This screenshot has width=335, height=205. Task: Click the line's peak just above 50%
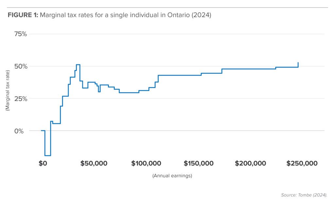(78, 65)
